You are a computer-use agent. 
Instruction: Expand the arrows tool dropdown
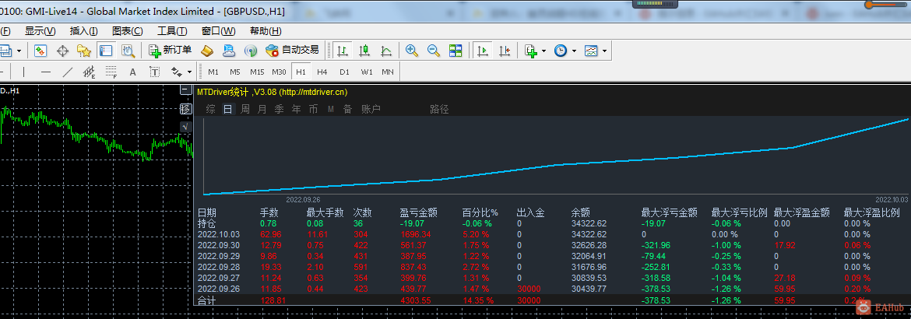point(190,72)
